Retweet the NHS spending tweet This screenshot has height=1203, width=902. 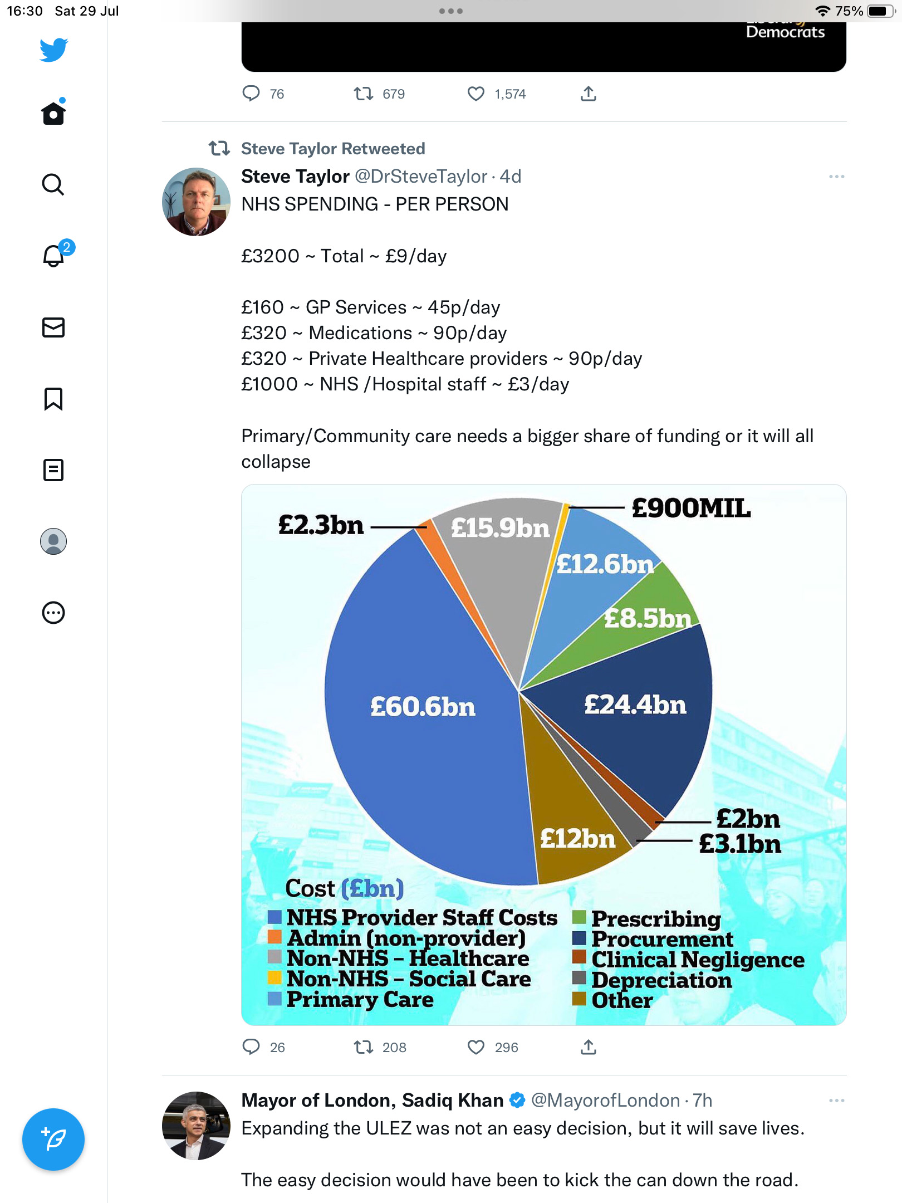click(364, 1047)
